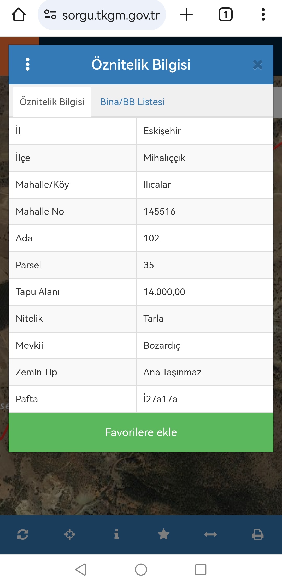Open favorites with the star icon
This screenshot has width=282, height=585.
[164, 535]
